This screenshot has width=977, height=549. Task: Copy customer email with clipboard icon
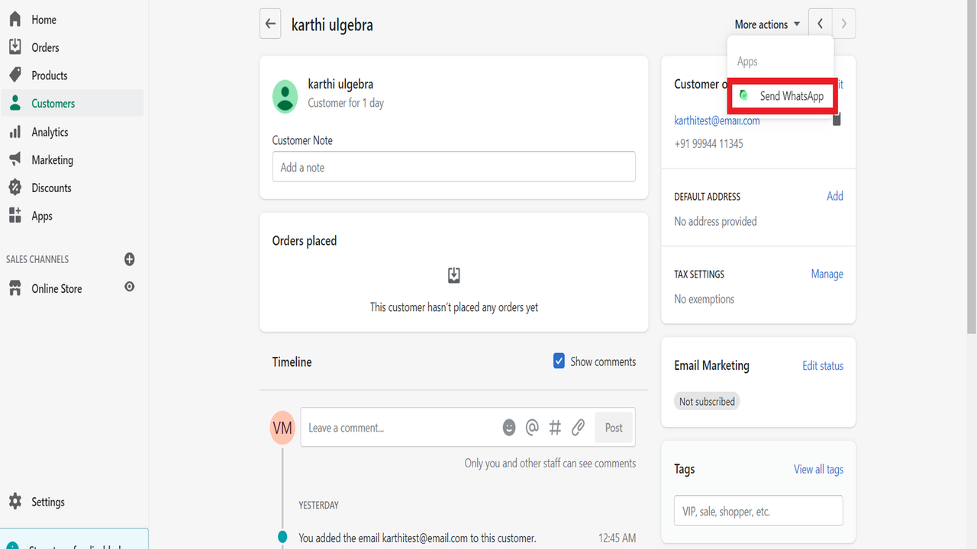pos(837,120)
